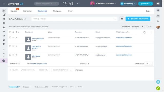Click the magnifier in right panel
Screen dimensions: 164x92
[158, 21]
